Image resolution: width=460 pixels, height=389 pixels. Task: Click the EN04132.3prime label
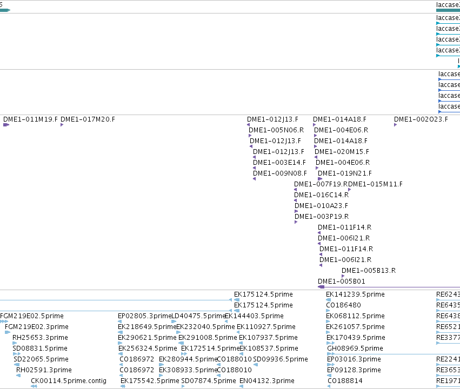[266, 381]
